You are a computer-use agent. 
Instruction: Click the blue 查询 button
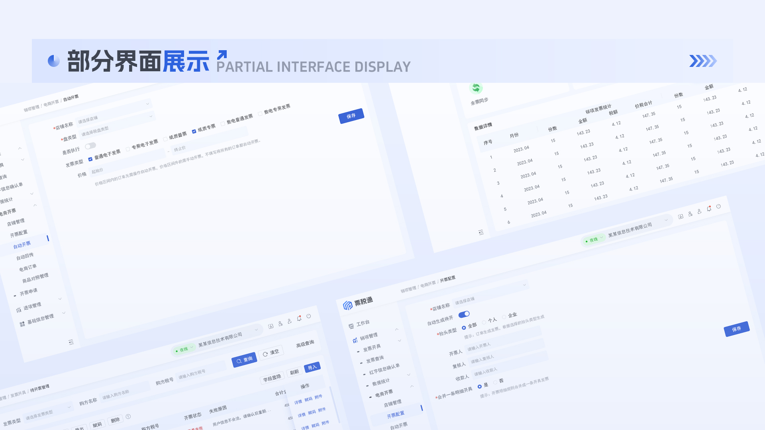[x=244, y=360]
